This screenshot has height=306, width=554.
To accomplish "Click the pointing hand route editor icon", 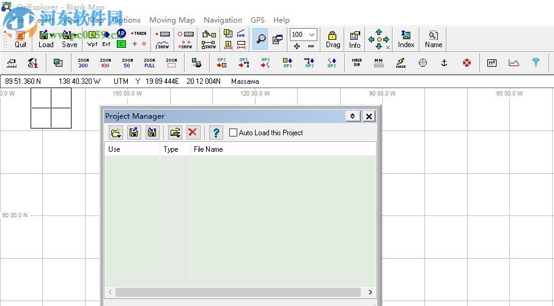I will [209, 34].
